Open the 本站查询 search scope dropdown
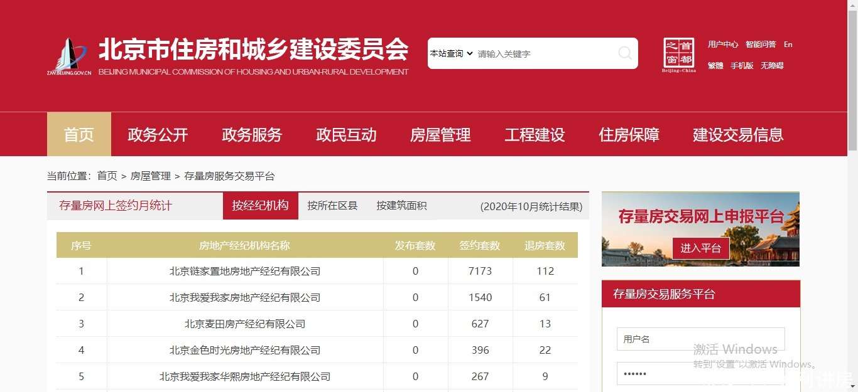This screenshot has width=858, height=392. coord(451,53)
